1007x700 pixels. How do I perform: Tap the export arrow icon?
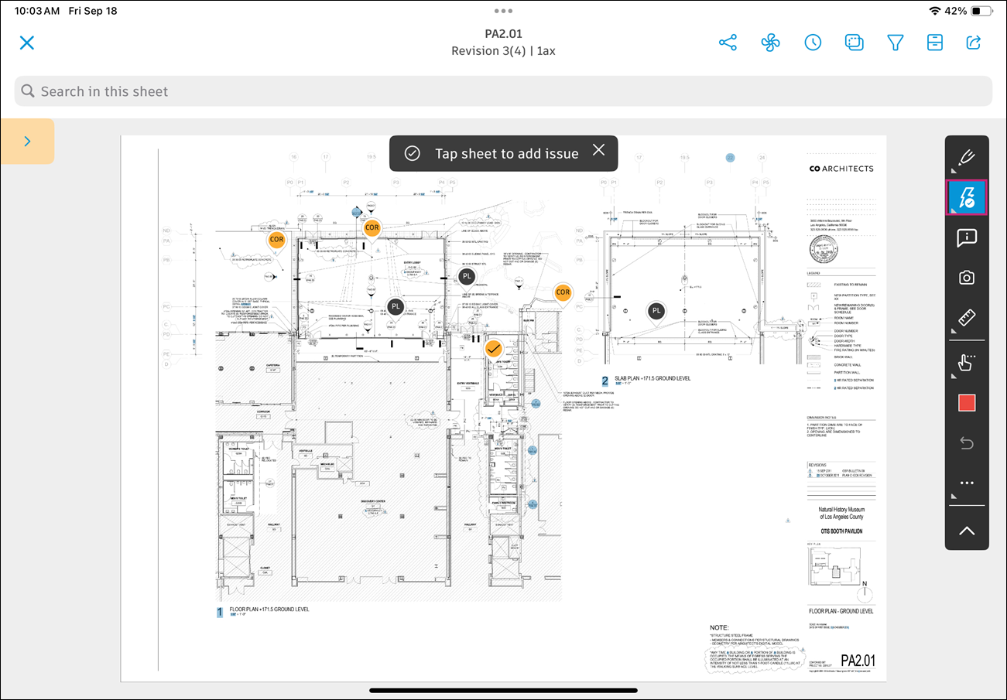coord(974,43)
